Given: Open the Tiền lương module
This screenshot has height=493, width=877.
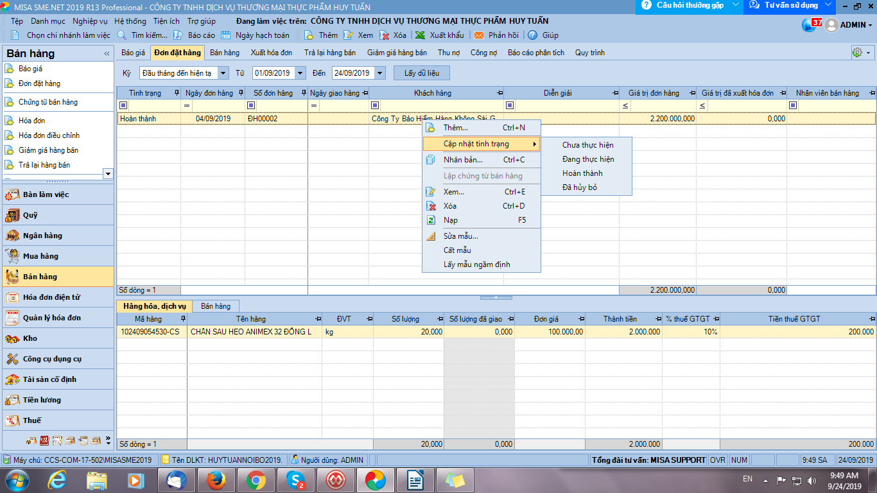Looking at the screenshot, I should pyautogui.click(x=58, y=400).
